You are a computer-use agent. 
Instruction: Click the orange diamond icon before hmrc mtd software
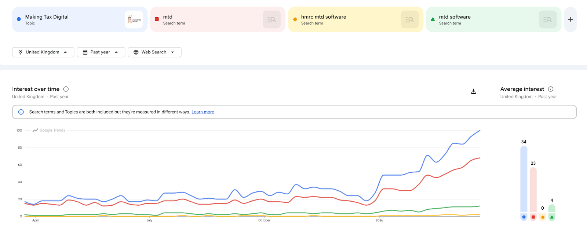click(295, 19)
